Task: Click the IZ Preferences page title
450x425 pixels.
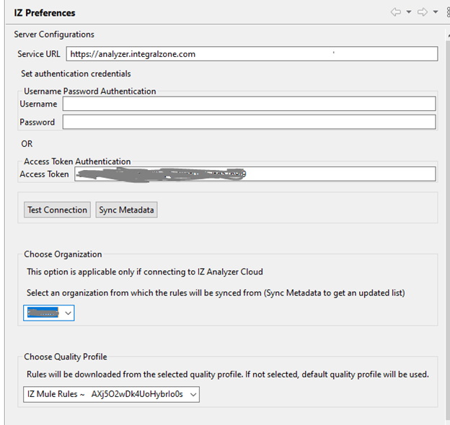Action: 45,13
